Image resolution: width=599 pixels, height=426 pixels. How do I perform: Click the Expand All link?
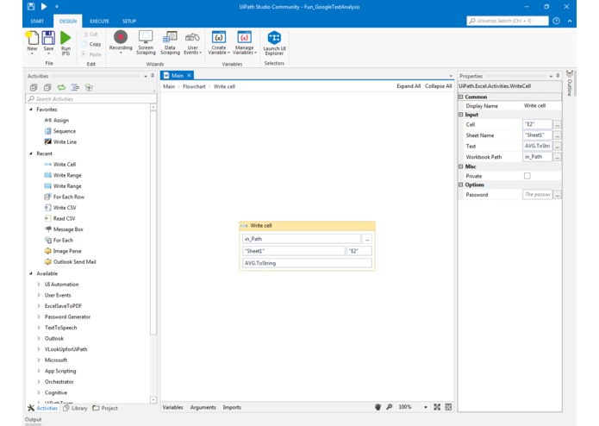click(409, 86)
